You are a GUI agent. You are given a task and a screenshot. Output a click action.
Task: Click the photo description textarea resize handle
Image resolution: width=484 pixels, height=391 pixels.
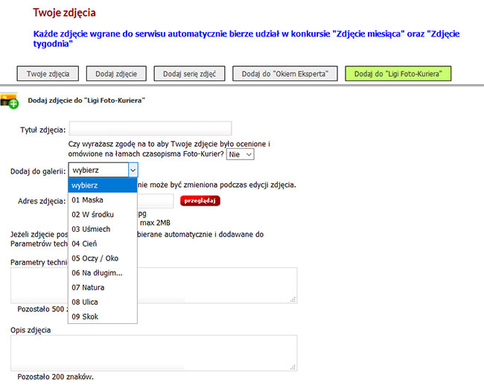pyautogui.click(x=293, y=367)
